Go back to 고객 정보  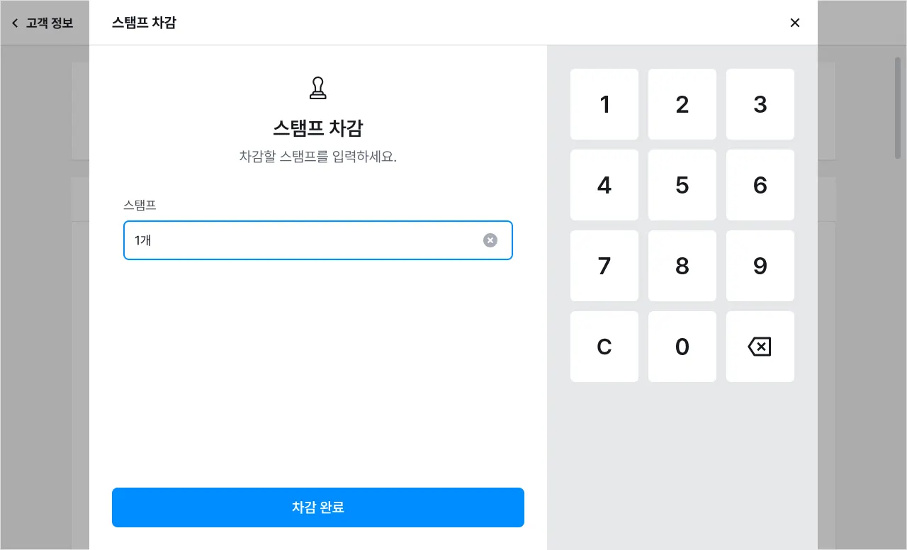click(15, 23)
